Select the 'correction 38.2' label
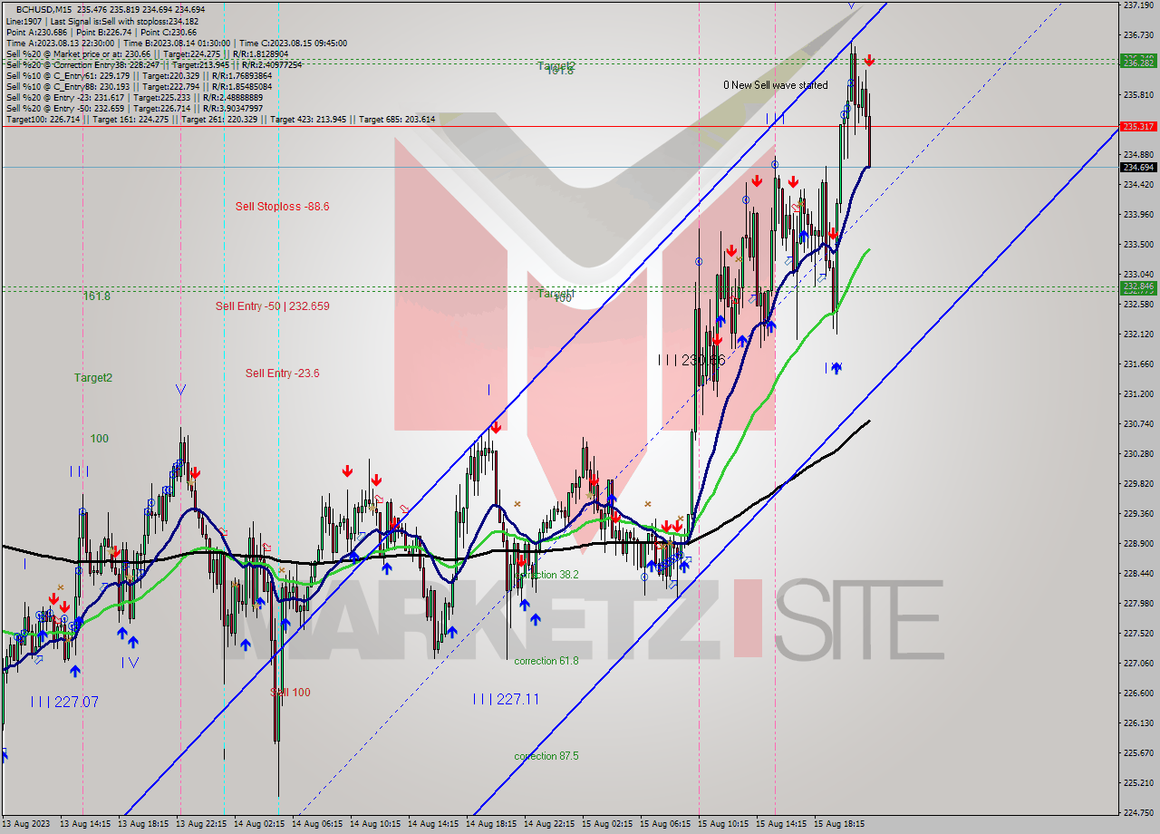 click(x=546, y=575)
